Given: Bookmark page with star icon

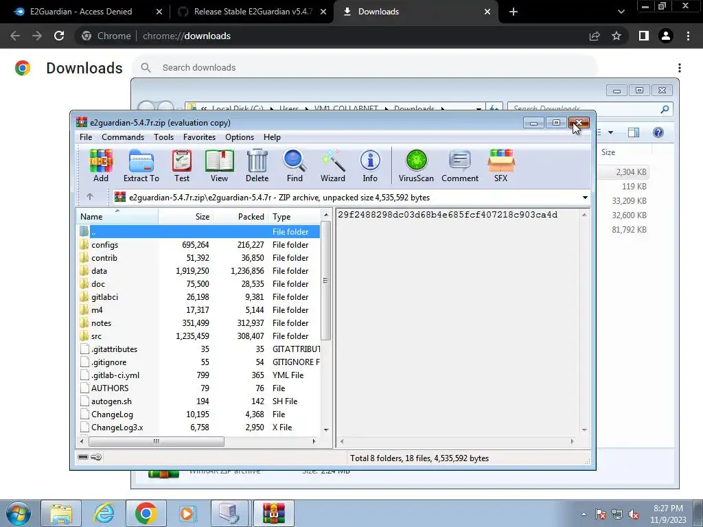Looking at the screenshot, I should click(x=617, y=36).
